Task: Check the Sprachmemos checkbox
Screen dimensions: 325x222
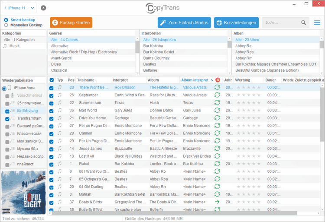Action: [7, 96]
